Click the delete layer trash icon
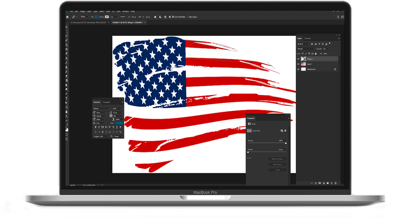Image resolution: width=409 pixels, height=219 pixels. pos(336,183)
